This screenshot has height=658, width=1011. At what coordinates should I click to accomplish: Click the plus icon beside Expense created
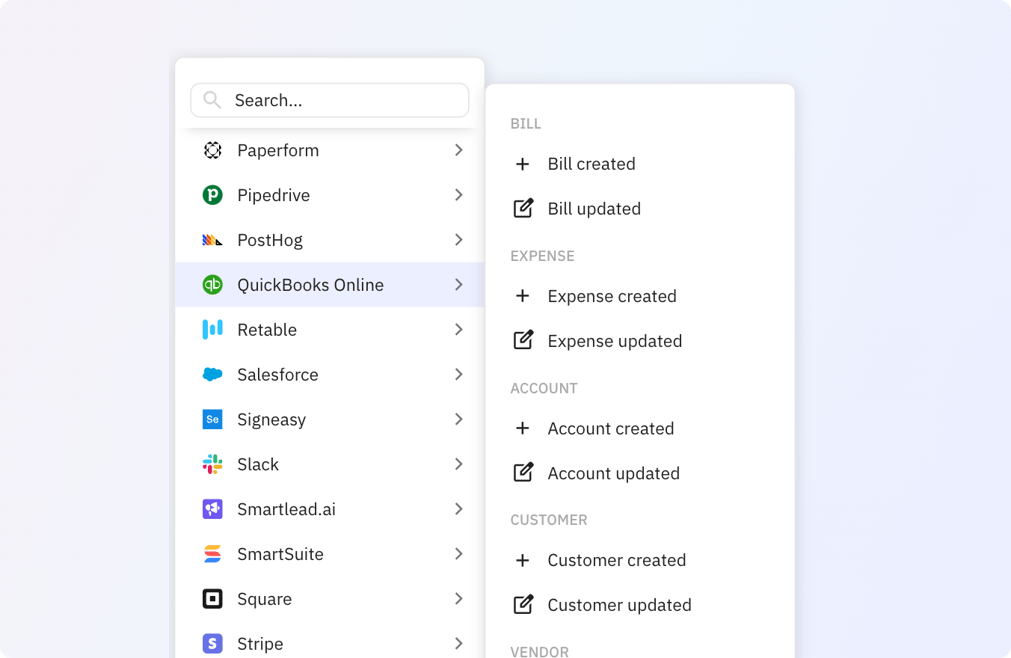(x=523, y=296)
